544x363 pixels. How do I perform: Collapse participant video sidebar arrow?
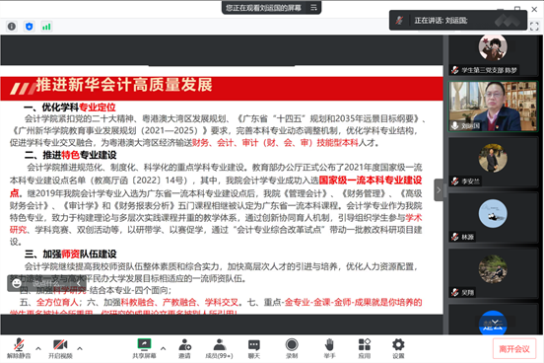pyautogui.click(x=439, y=190)
